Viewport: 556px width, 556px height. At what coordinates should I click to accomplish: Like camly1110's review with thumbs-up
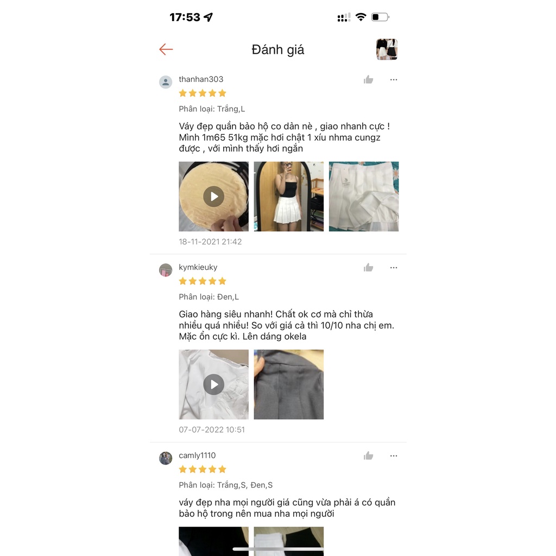369,456
